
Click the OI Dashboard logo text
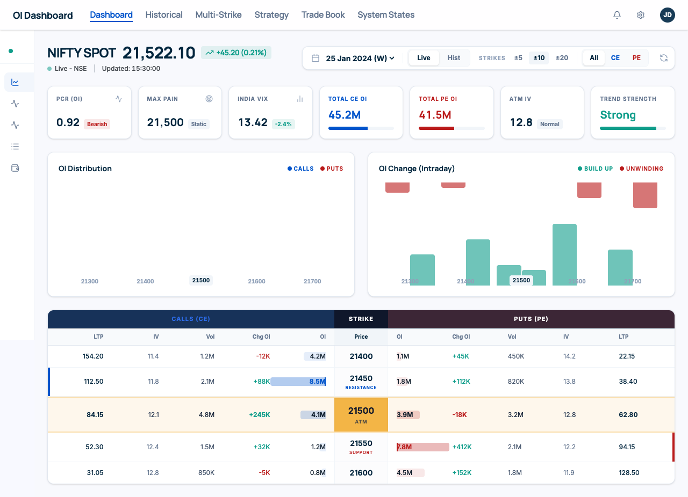(x=43, y=15)
